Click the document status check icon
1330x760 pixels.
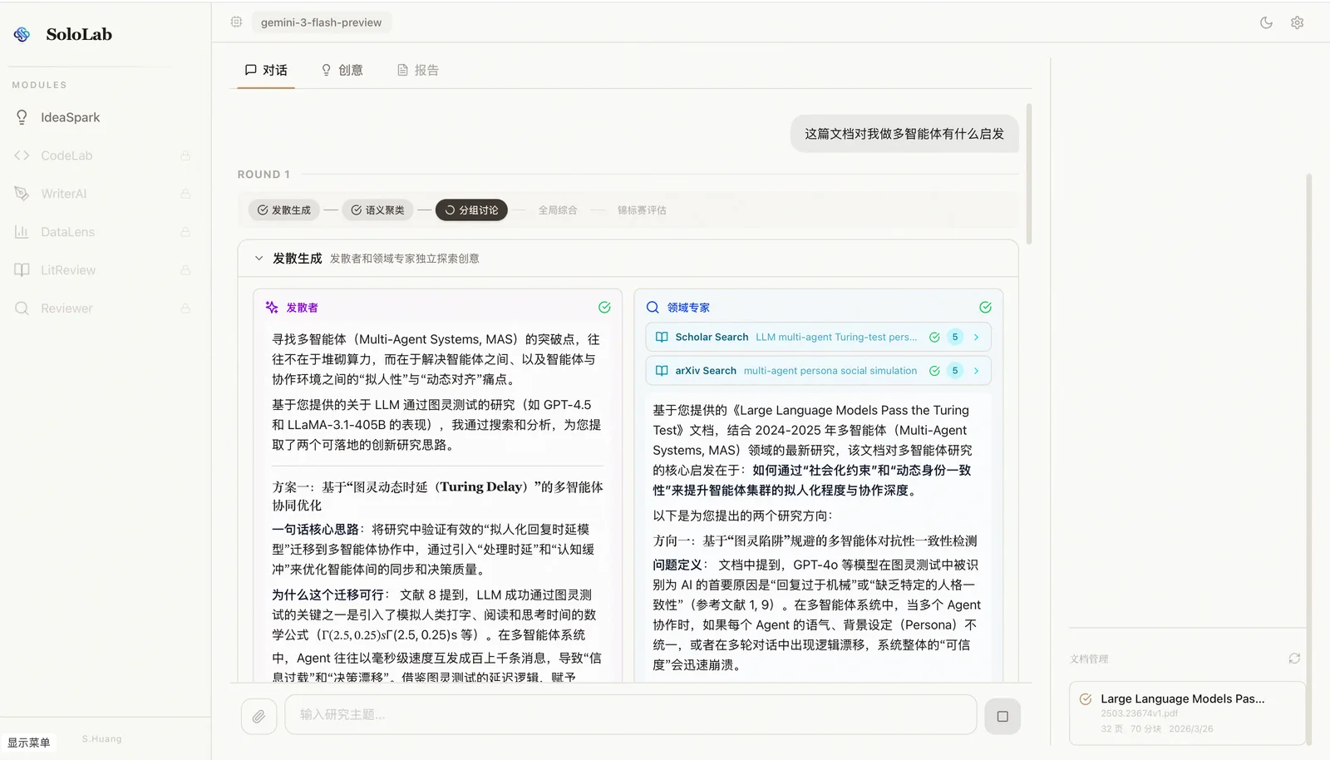(1086, 699)
